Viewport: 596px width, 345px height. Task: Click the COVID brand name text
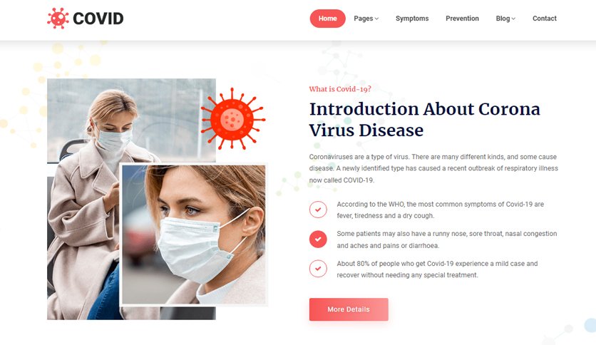pos(98,19)
